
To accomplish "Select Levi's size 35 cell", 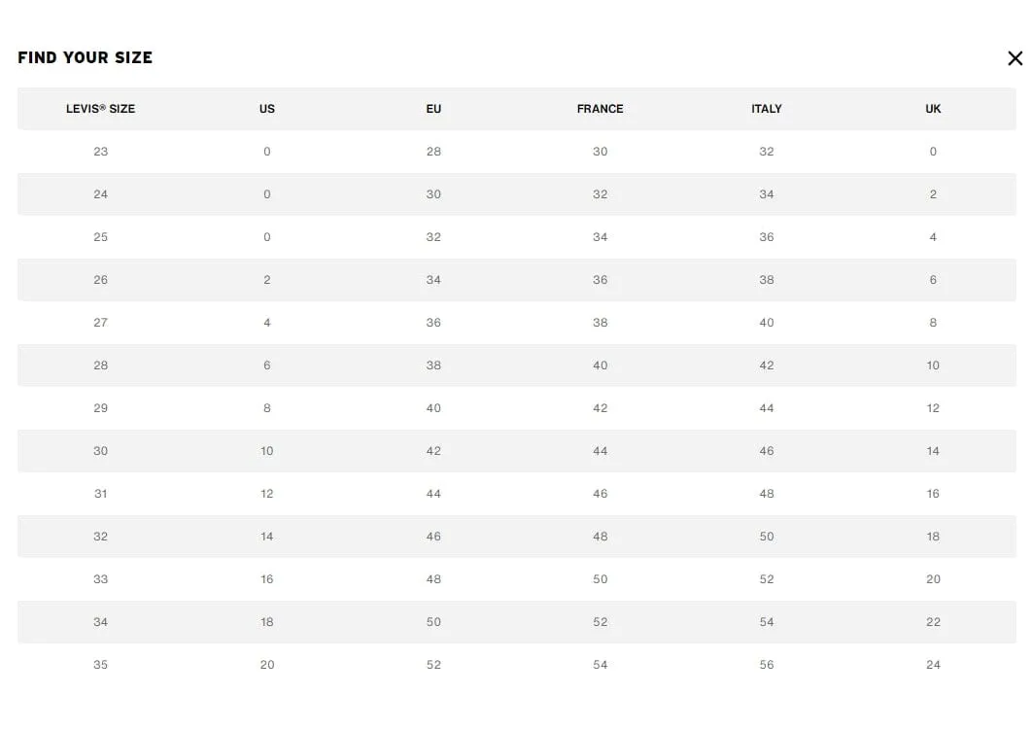I will click(x=101, y=665).
